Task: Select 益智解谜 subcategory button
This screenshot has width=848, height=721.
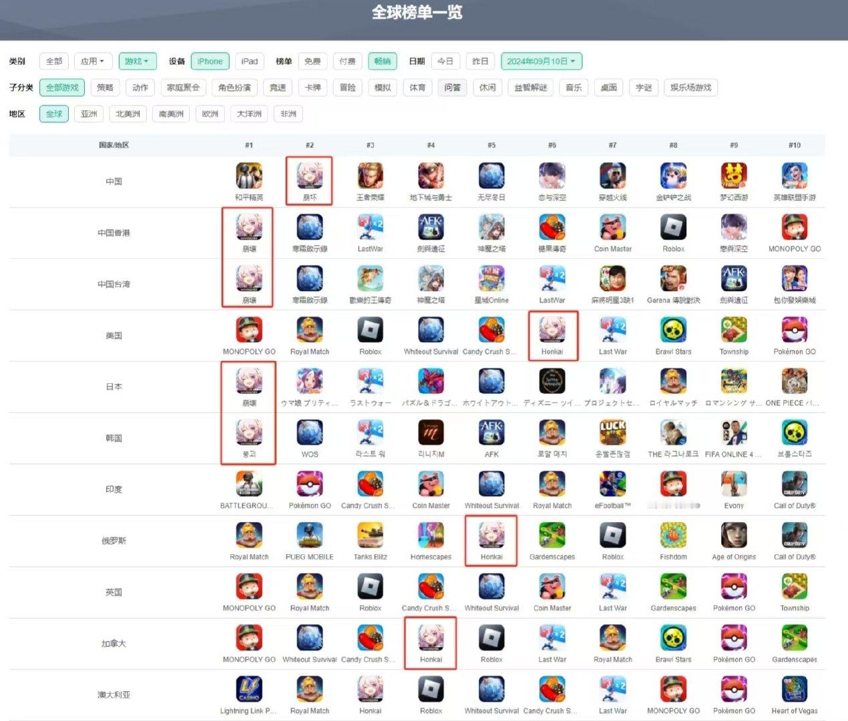Action: coord(531,87)
